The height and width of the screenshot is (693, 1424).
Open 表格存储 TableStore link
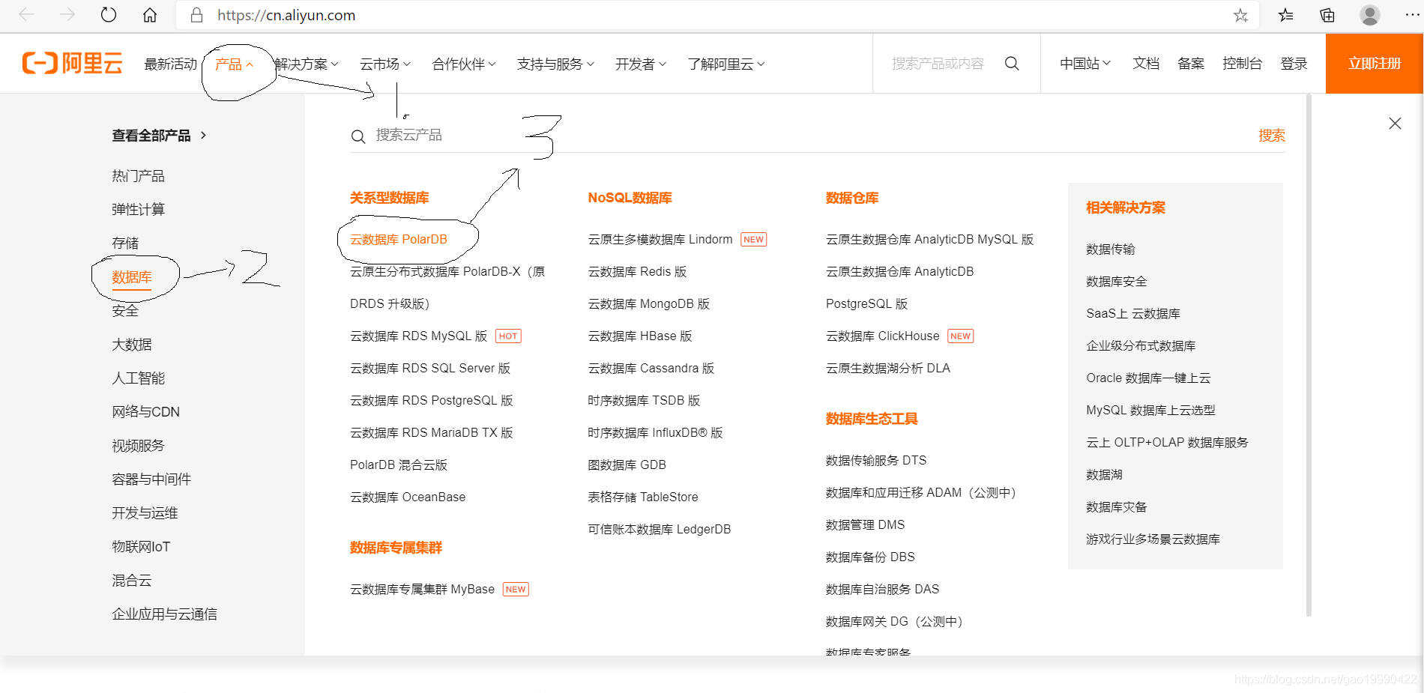(643, 497)
